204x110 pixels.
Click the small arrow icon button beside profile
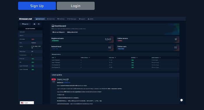(39, 24)
